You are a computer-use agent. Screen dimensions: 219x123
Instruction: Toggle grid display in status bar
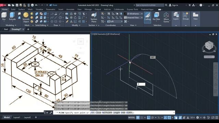tap(138, 118)
